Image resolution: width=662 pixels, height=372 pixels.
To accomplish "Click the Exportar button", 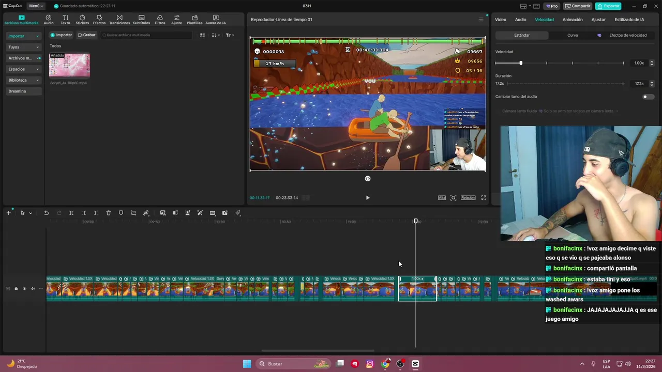I will 608,6.
